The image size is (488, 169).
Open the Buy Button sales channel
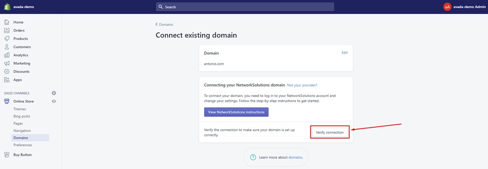22,155
